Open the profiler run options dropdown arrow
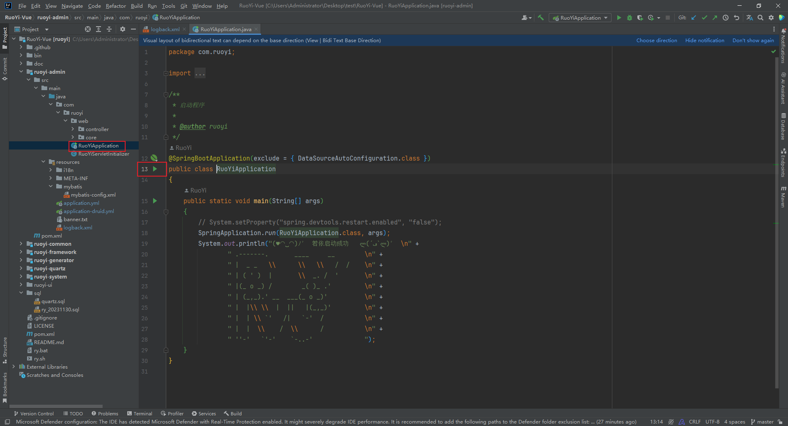 (659, 18)
